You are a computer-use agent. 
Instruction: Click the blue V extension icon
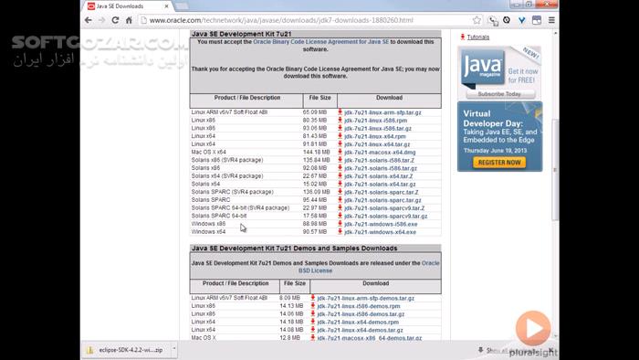tap(521, 20)
